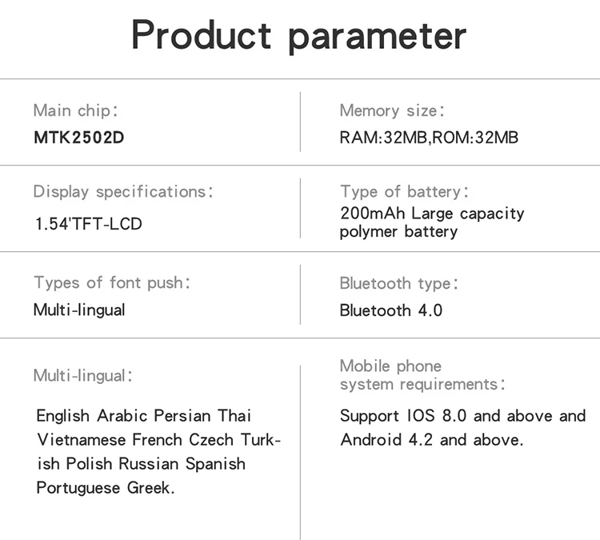Image resolution: width=600 pixels, height=540 pixels.
Task: Select the Type of battery label
Action: tap(404, 192)
